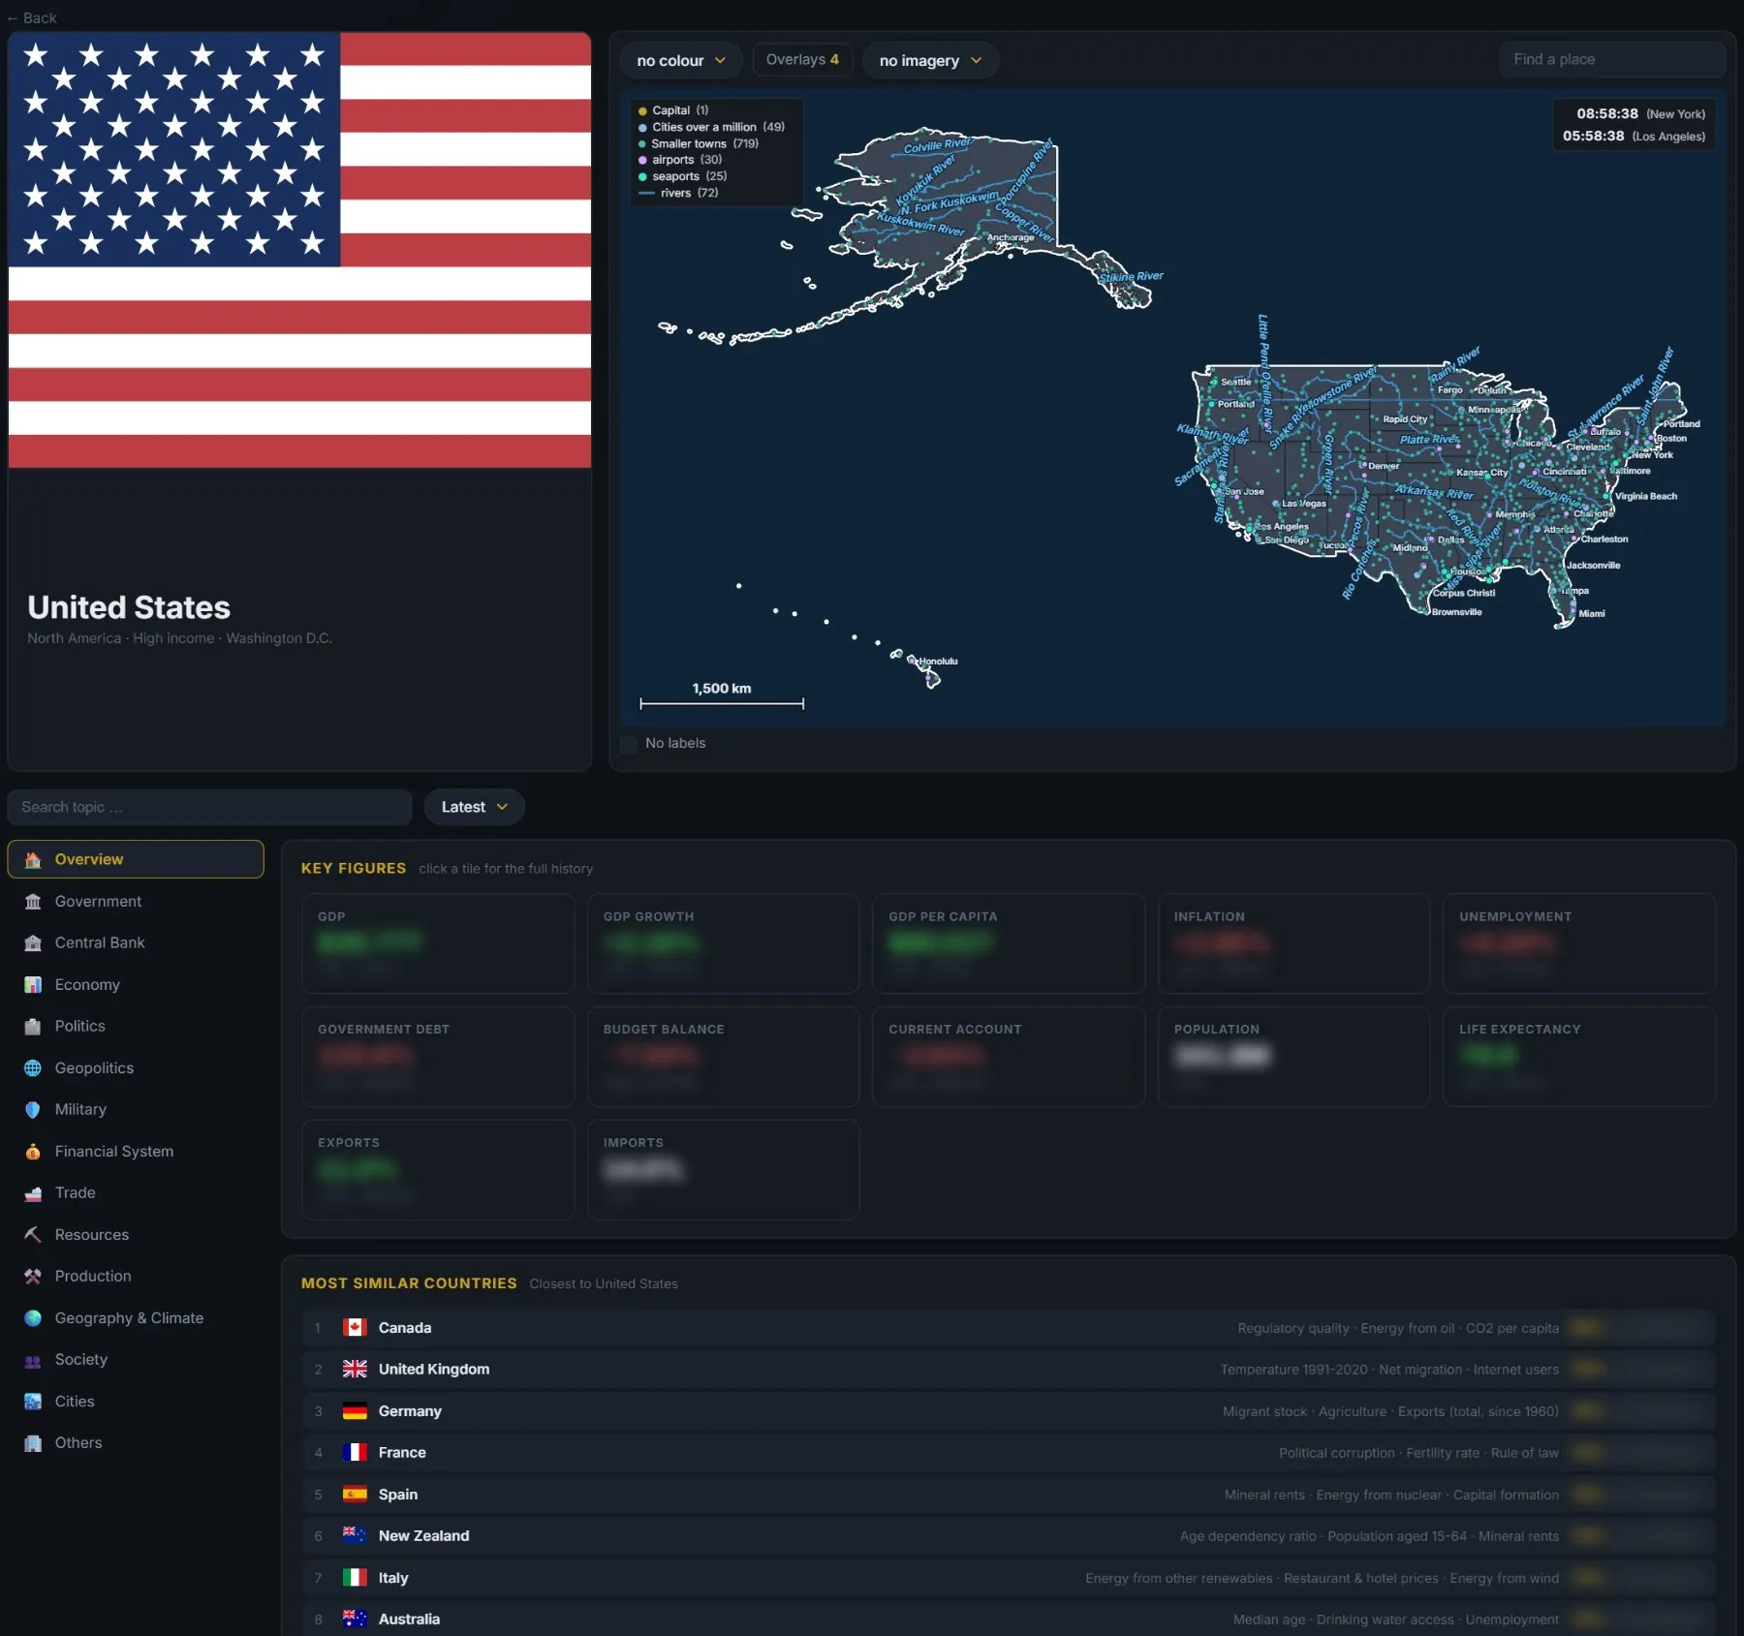Select the Trade ship icon
This screenshot has width=1744, height=1636.
click(x=33, y=1193)
